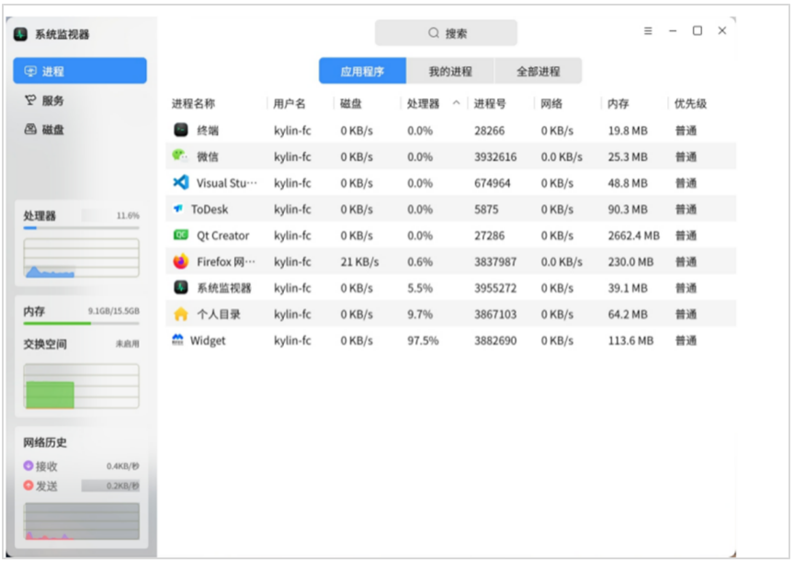Image resolution: width=794 pixels, height=563 pixels.
Task: Select the 系统监视器 process row icon
Action: click(181, 288)
